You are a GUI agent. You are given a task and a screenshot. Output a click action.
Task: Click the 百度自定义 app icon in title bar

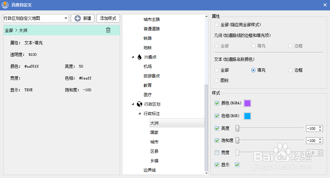(5, 5)
